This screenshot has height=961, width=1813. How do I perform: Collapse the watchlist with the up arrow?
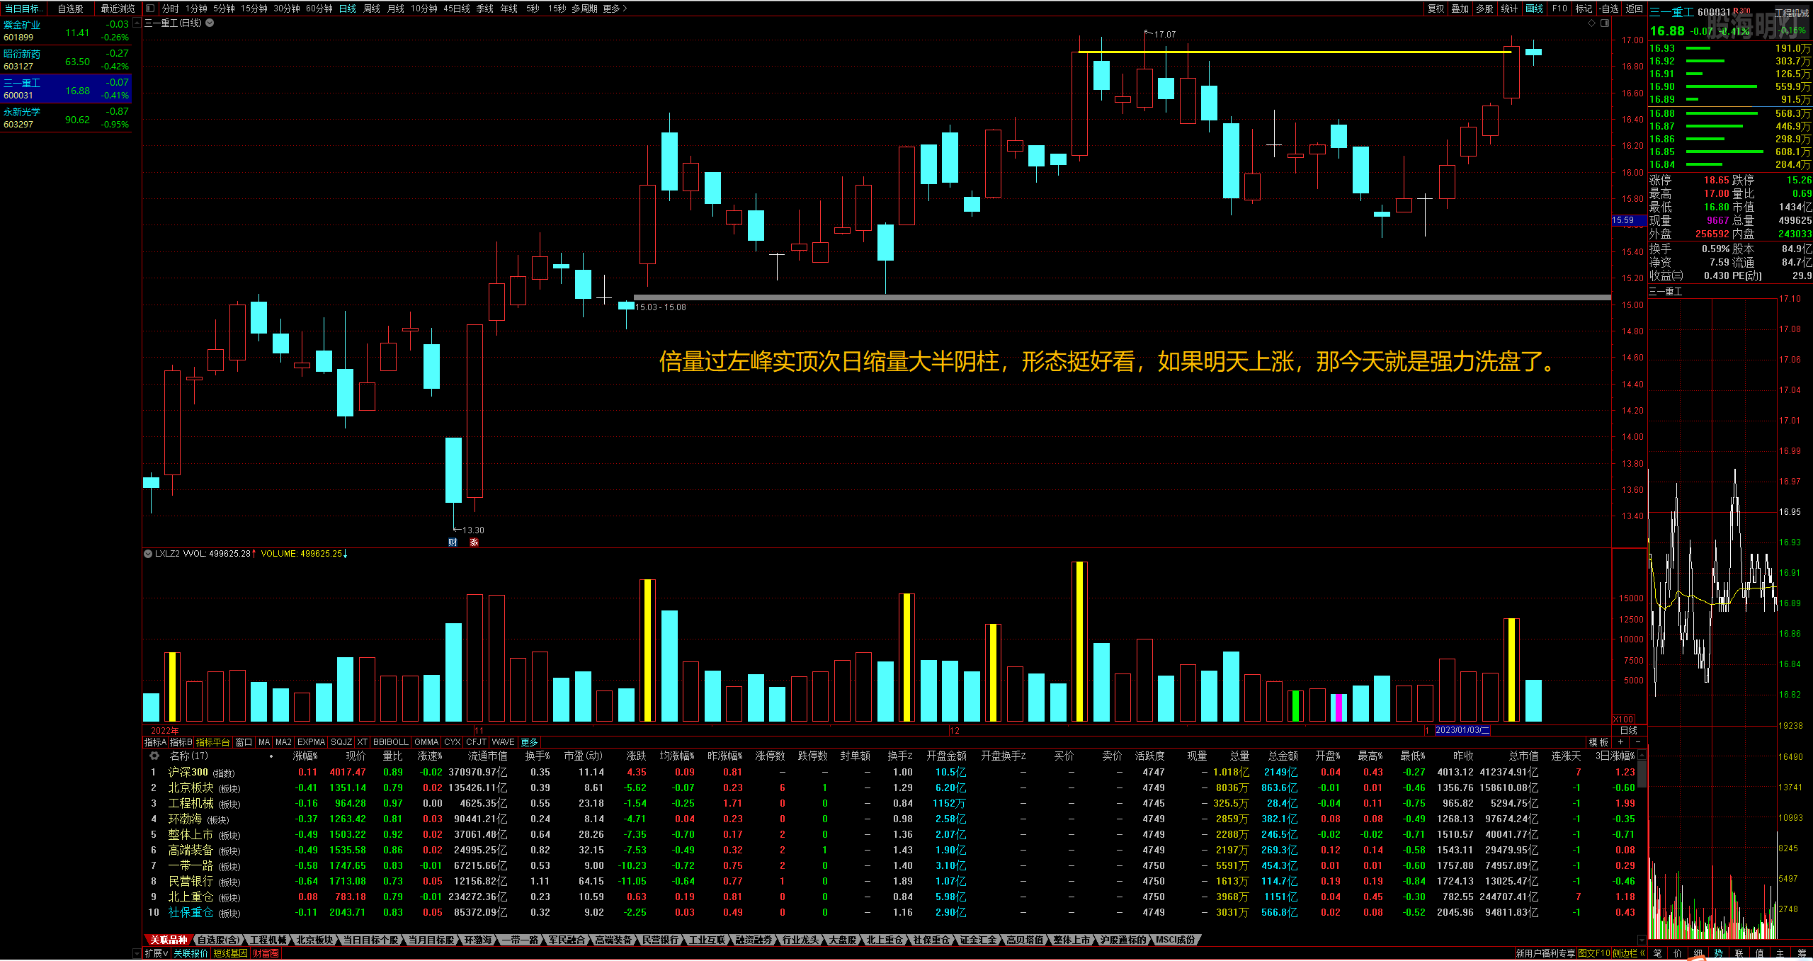[137, 23]
